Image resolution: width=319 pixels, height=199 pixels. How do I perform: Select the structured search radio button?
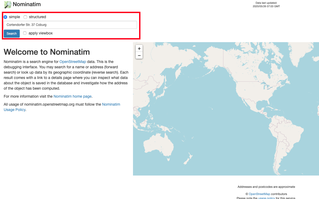[x=25, y=17]
